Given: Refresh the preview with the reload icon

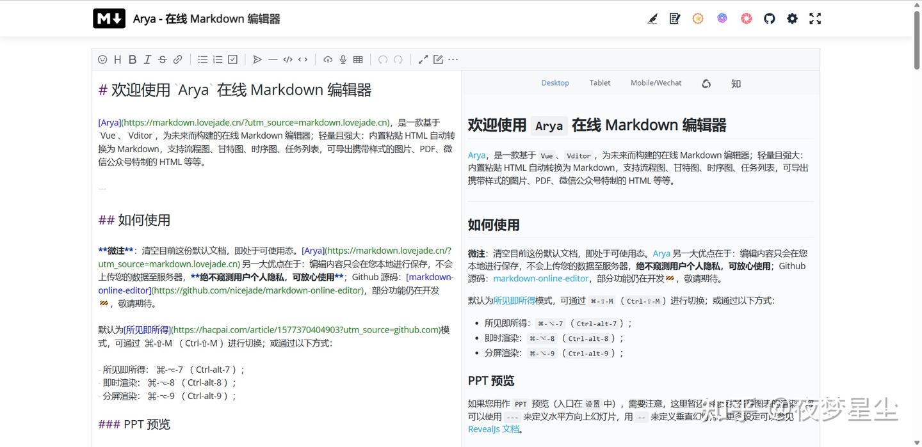Looking at the screenshot, I should [x=706, y=83].
